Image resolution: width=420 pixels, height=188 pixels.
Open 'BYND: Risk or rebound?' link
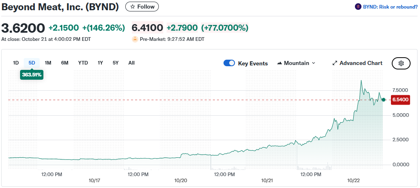390,7
